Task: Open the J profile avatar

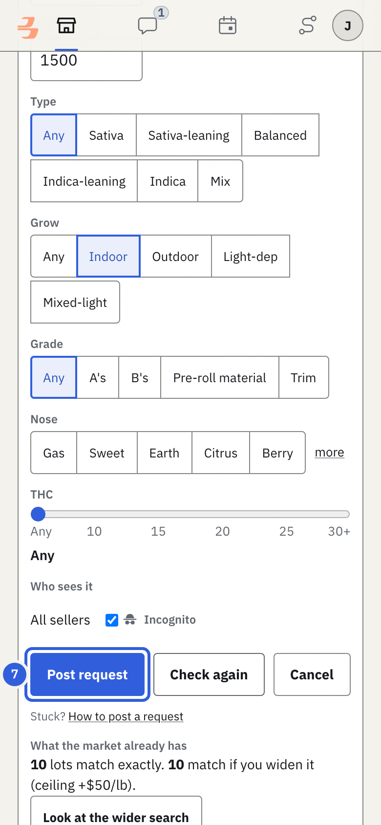Action: [x=348, y=25]
